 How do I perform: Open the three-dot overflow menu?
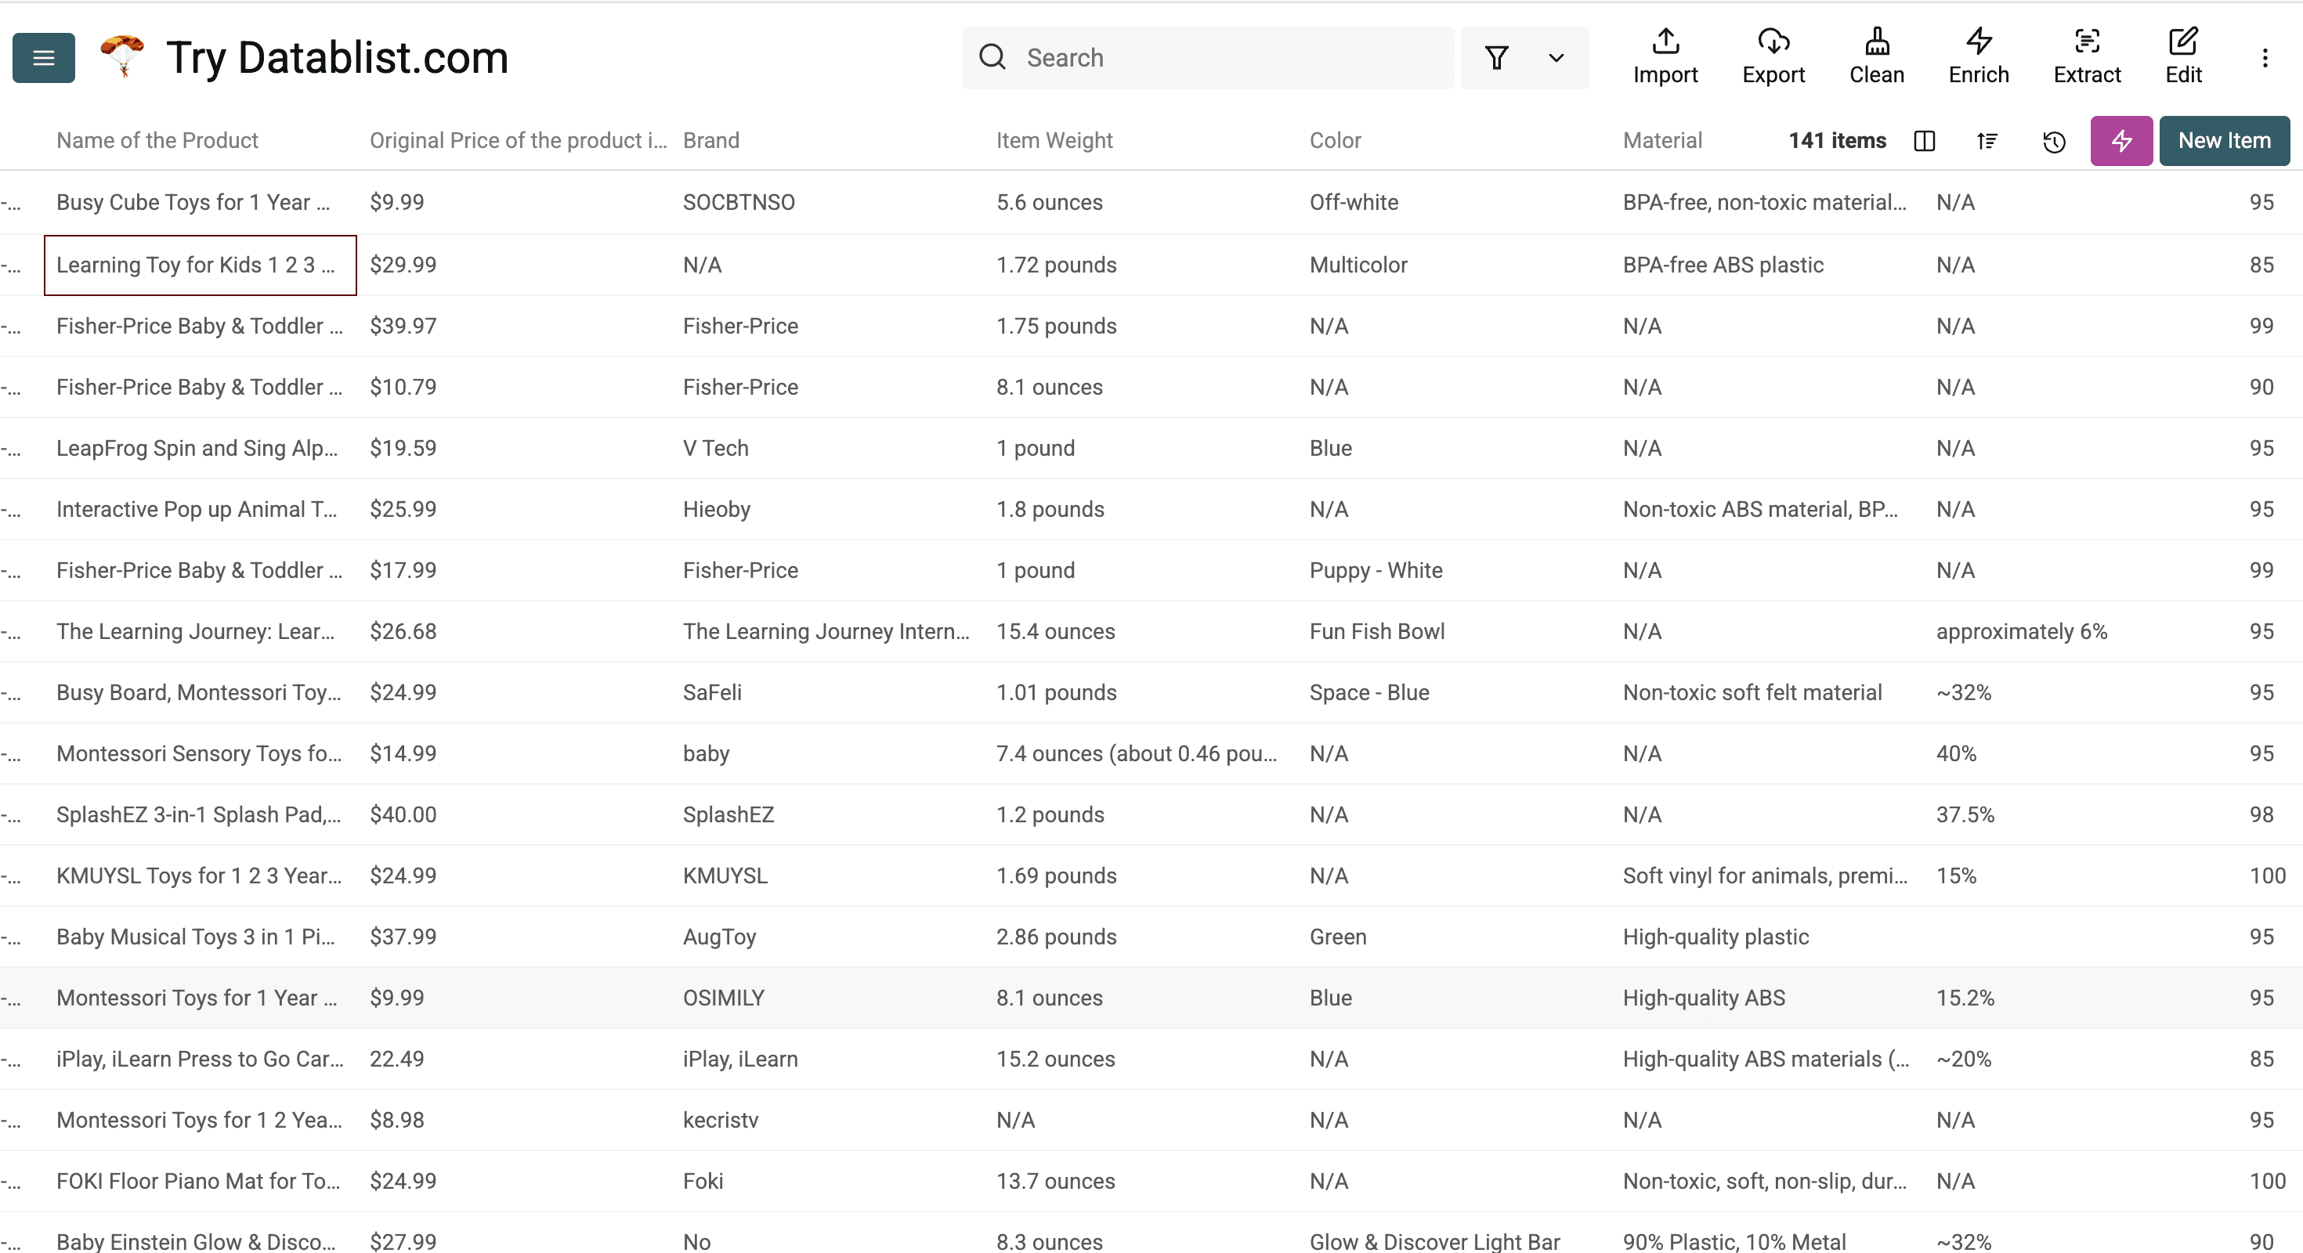[2265, 57]
